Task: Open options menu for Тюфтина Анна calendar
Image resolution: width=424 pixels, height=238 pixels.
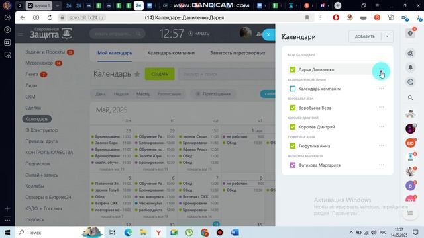Action: pyautogui.click(x=382, y=145)
